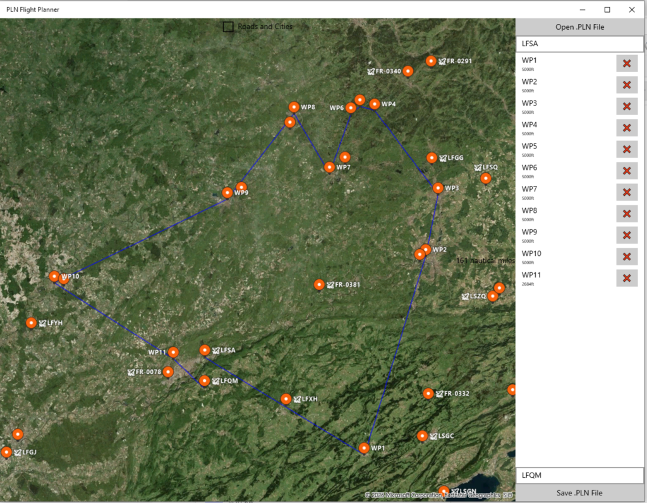This screenshot has width=647, height=503.
Task: Enable the Roads and Cities checkbox
Action: coord(228,27)
